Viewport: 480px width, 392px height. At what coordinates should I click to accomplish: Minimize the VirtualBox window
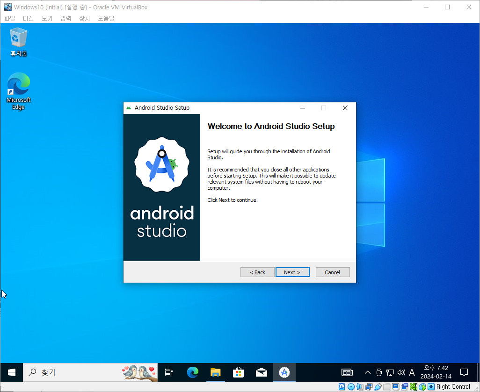point(426,7)
